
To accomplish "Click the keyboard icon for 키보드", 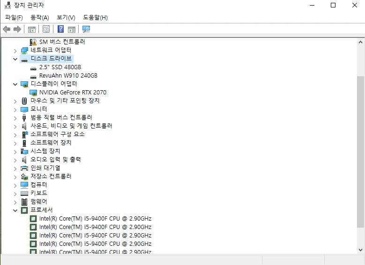I will pyautogui.click(x=24, y=193).
